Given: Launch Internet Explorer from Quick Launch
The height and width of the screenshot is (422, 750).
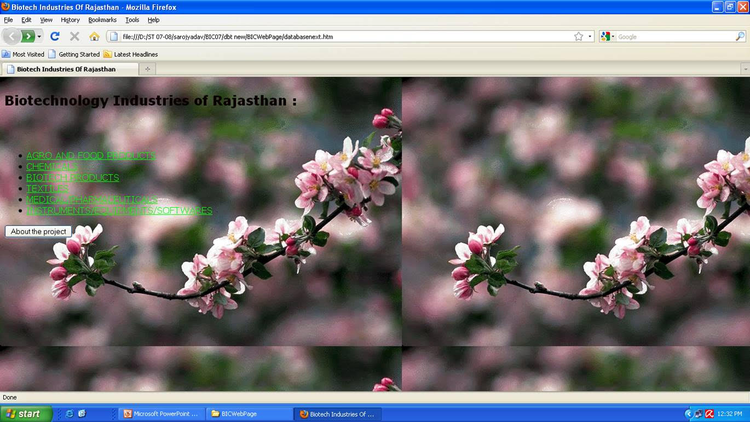Looking at the screenshot, I should tap(70, 414).
